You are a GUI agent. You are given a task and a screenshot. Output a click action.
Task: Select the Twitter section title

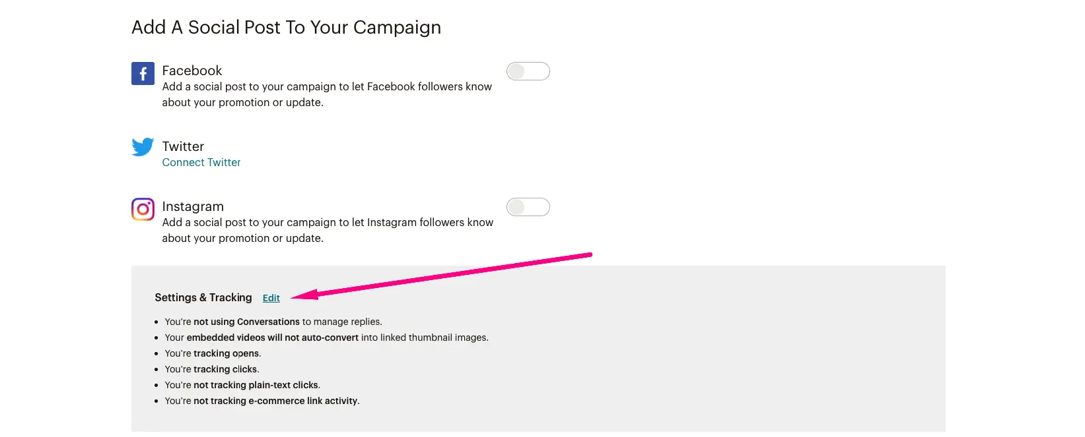183,146
